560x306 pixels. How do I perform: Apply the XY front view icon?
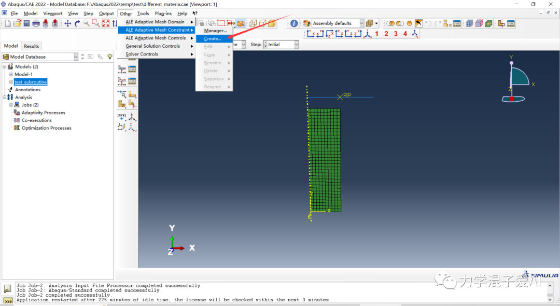311,34
